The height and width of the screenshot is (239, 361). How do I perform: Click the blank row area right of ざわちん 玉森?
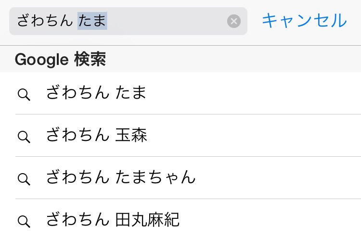coord(253,135)
